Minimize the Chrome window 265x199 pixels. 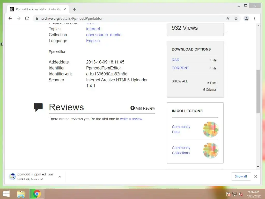pos(238,6)
